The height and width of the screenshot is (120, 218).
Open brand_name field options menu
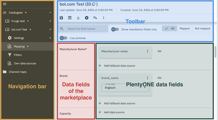coord(148,78)
